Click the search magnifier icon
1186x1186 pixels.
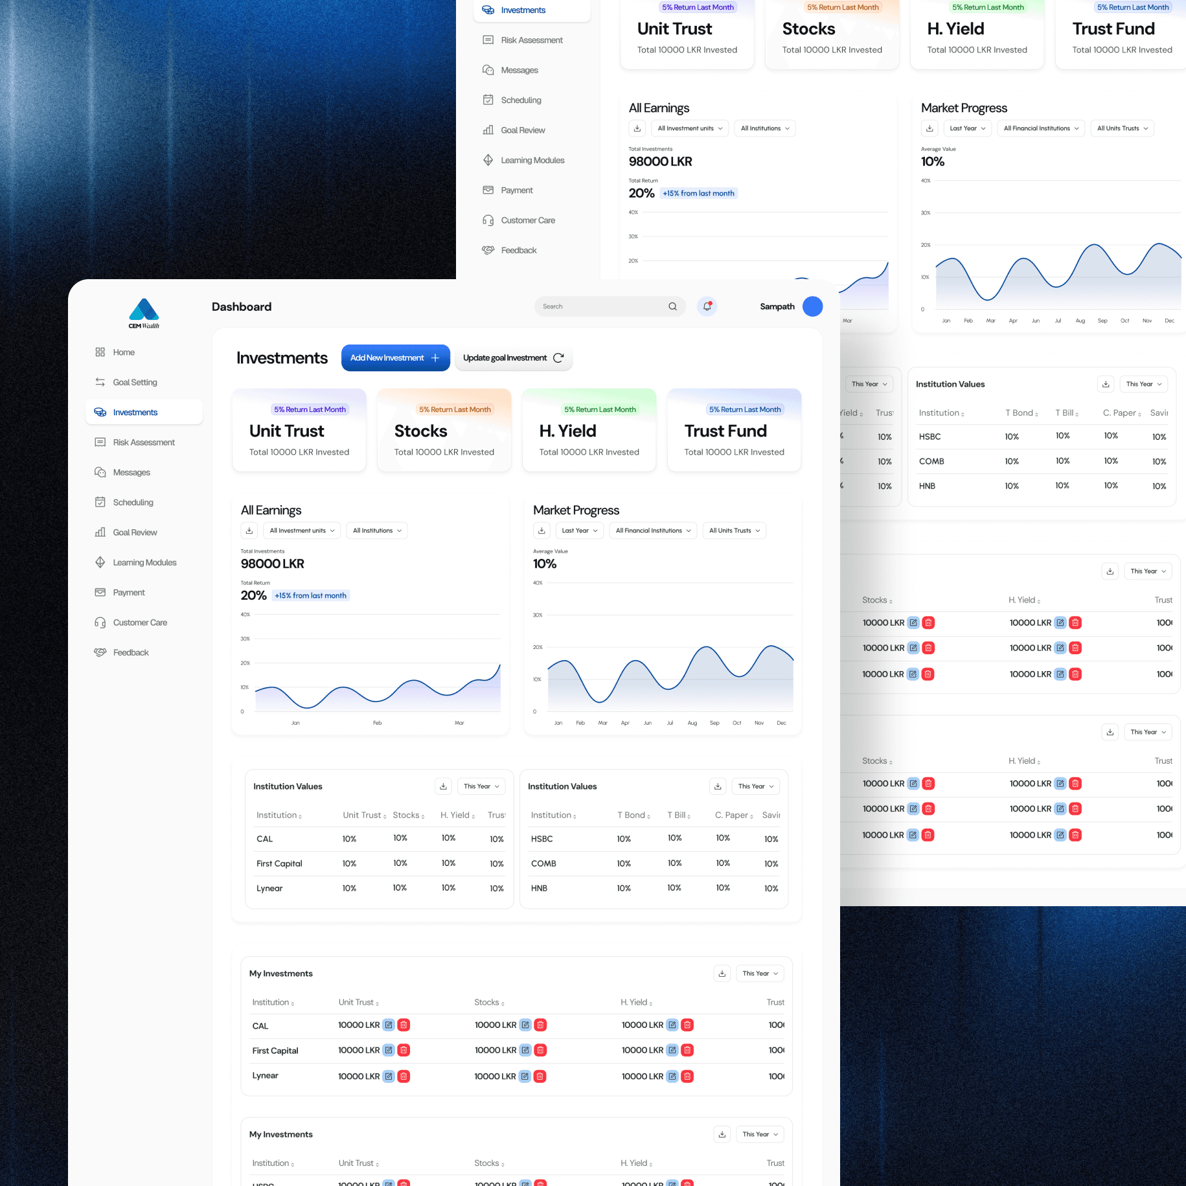pos(672,306)
